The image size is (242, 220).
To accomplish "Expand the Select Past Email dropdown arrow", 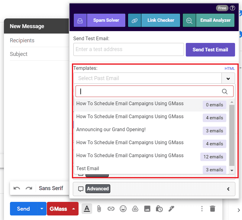I will coord(228,79).
